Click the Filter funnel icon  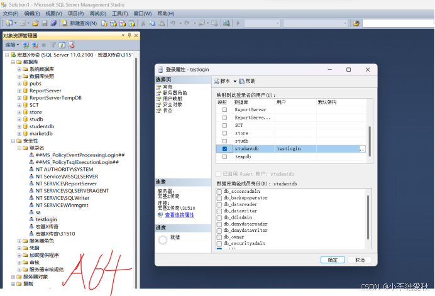point(53,45)
